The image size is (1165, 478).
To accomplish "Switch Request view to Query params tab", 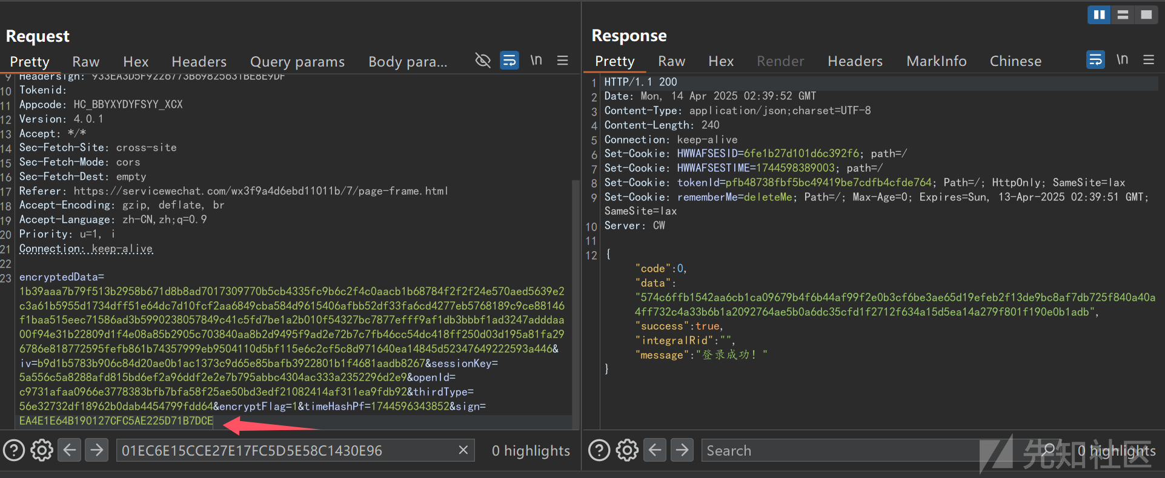I will [x=297, y=62].
